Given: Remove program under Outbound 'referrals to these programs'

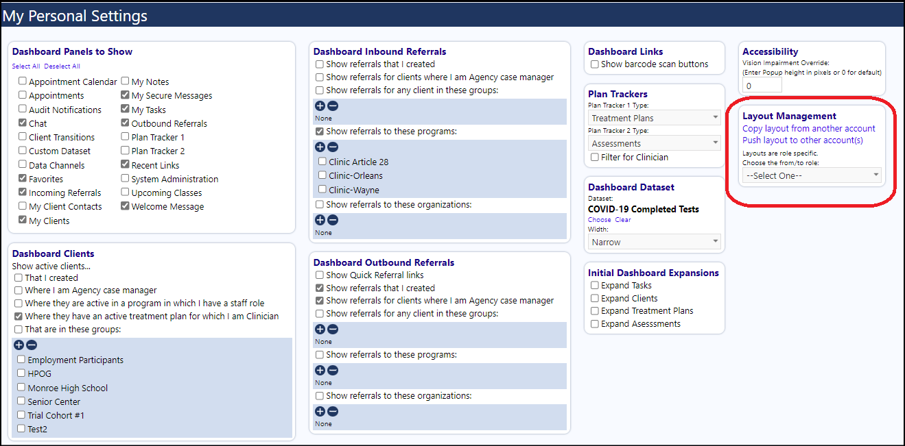Looking at the screenshot, I should [332, 371].
